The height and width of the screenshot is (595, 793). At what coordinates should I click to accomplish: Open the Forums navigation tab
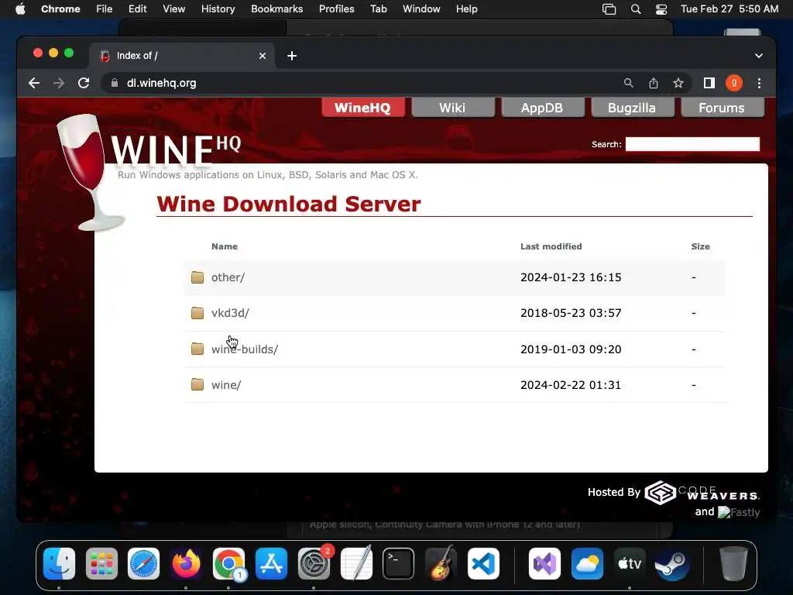[723, 107]
